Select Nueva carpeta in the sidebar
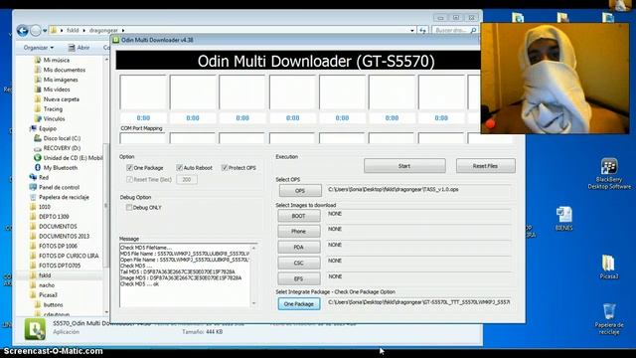The image size is (636, 358). tap(62, 99)
